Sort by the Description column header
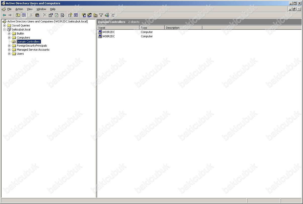This screenshot has height=204, width=303. click(x=183, y=28)
